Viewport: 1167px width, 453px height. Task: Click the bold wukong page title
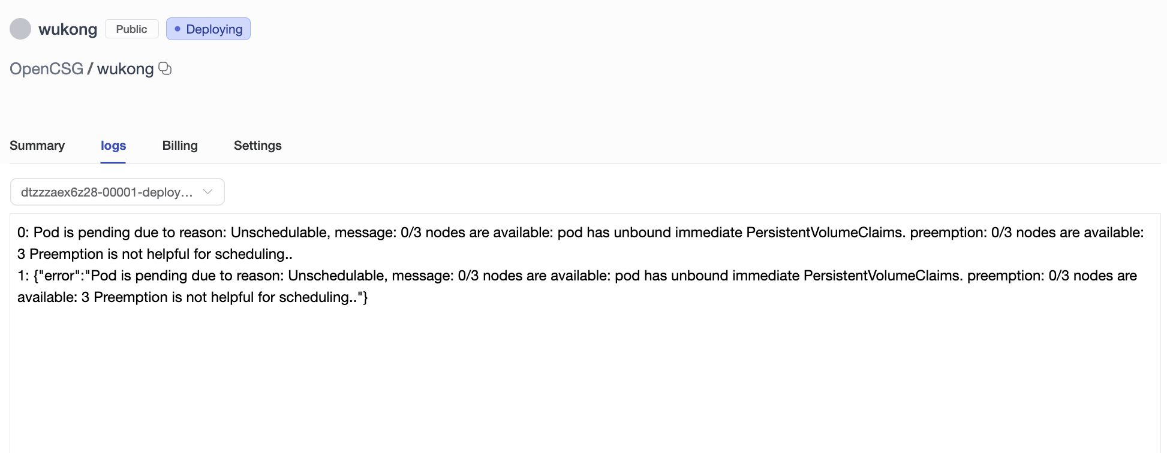click(x=68, y=29)
